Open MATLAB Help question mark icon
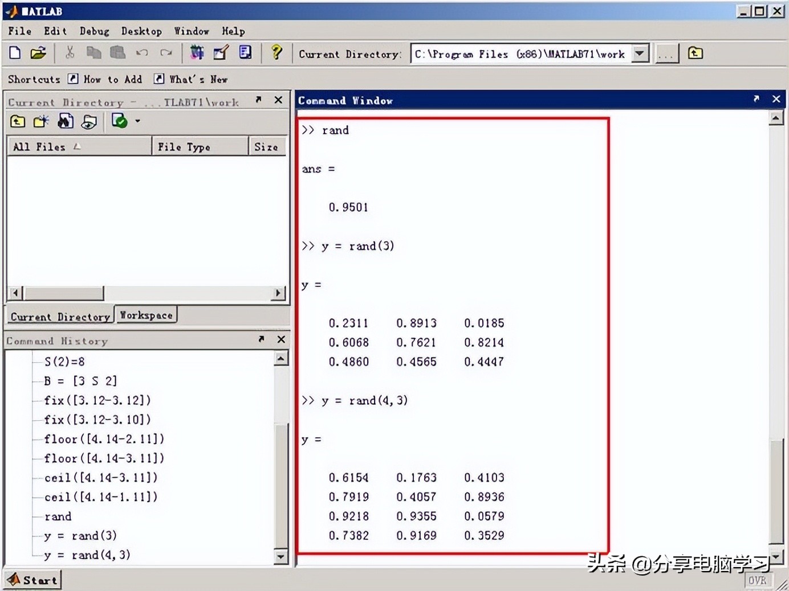Image resolution: width=789 pixels, height=591 pixels. [x=276, y=53]
